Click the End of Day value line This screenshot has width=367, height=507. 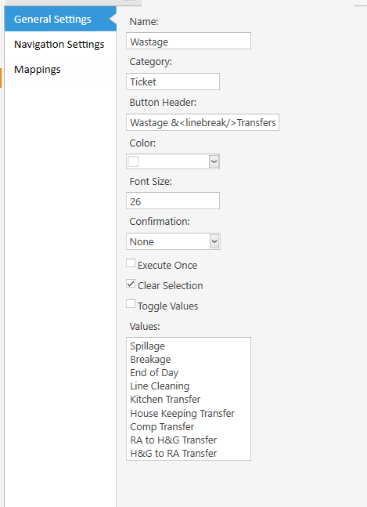[154, 372]
